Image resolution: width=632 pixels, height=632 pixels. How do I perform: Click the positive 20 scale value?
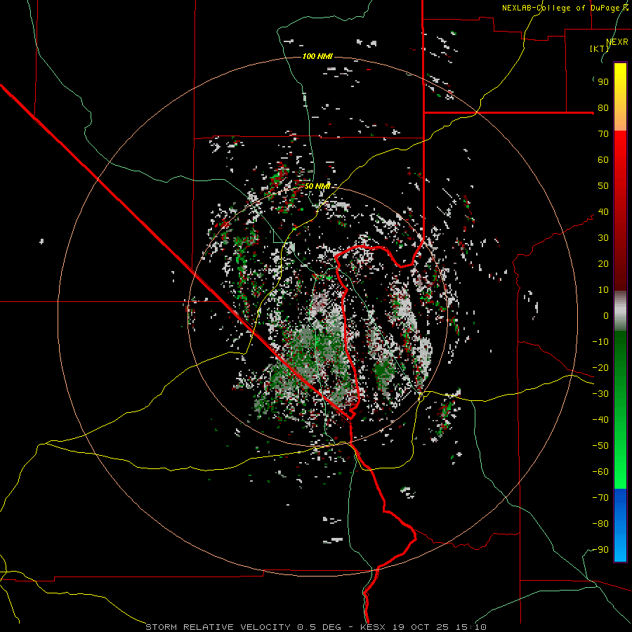coord(603,263)
